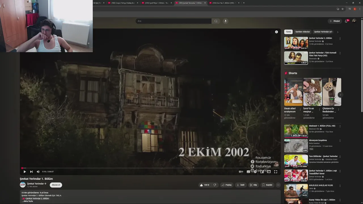Open Şevkat Yerimdar 2. Bölüm thumbnail

pos(296,43)
